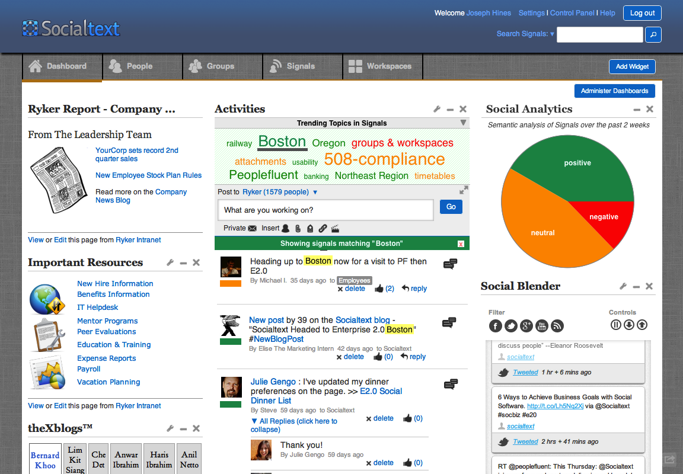Click the Employees group tag
This screenshot has height=474, width=683.
(355, 280)
